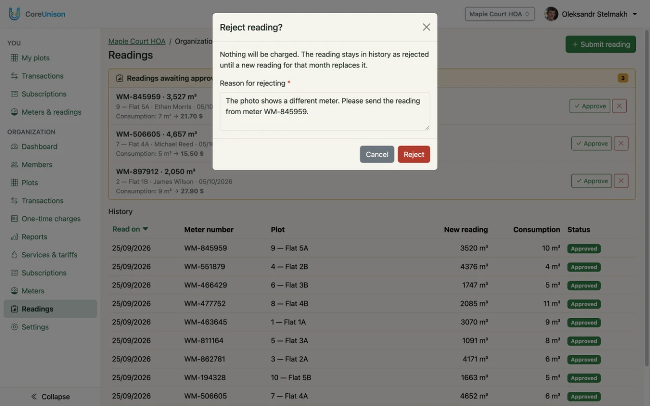Click plot 6 — Flat 3B in history

289,285
